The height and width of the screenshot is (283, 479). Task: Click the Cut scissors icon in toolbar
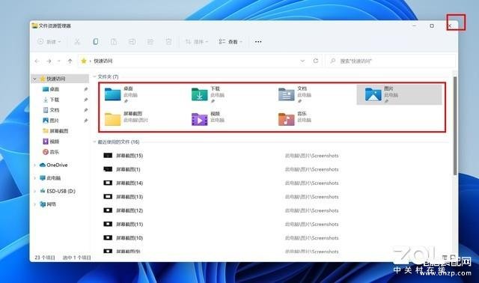click(77, 42)
